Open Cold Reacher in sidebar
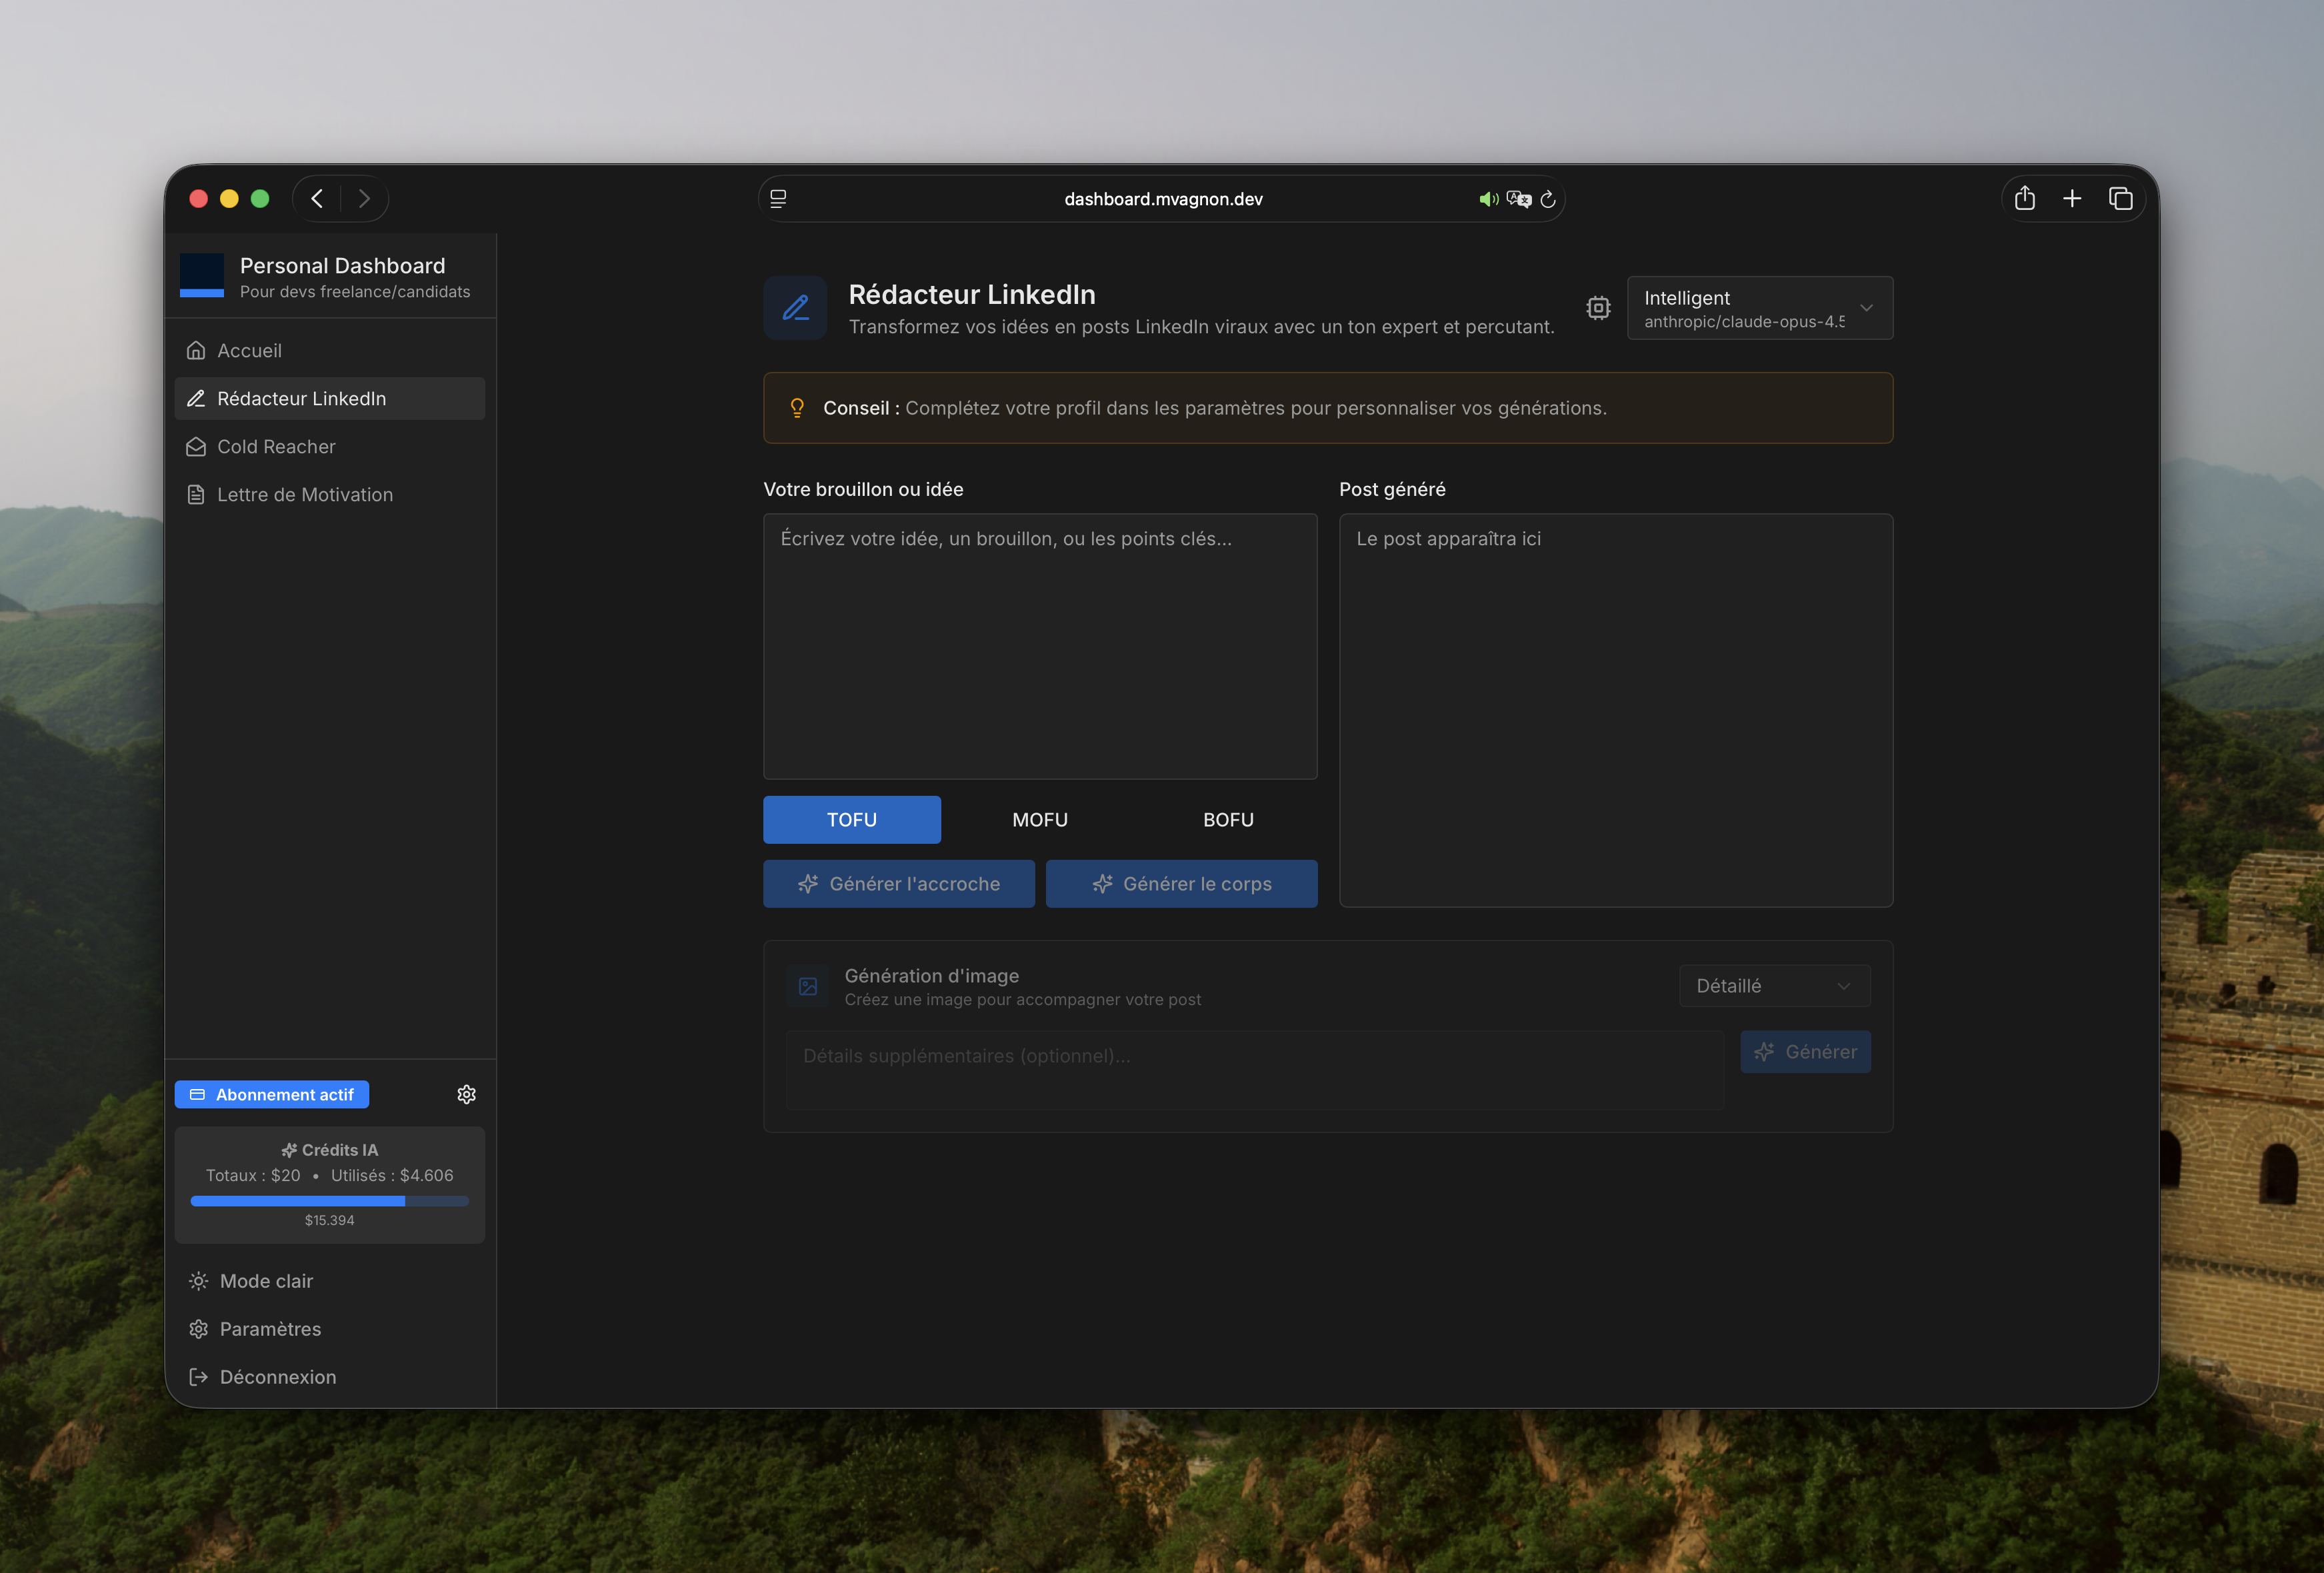This screenshot has height=1573, width=2324. point(276,447)
